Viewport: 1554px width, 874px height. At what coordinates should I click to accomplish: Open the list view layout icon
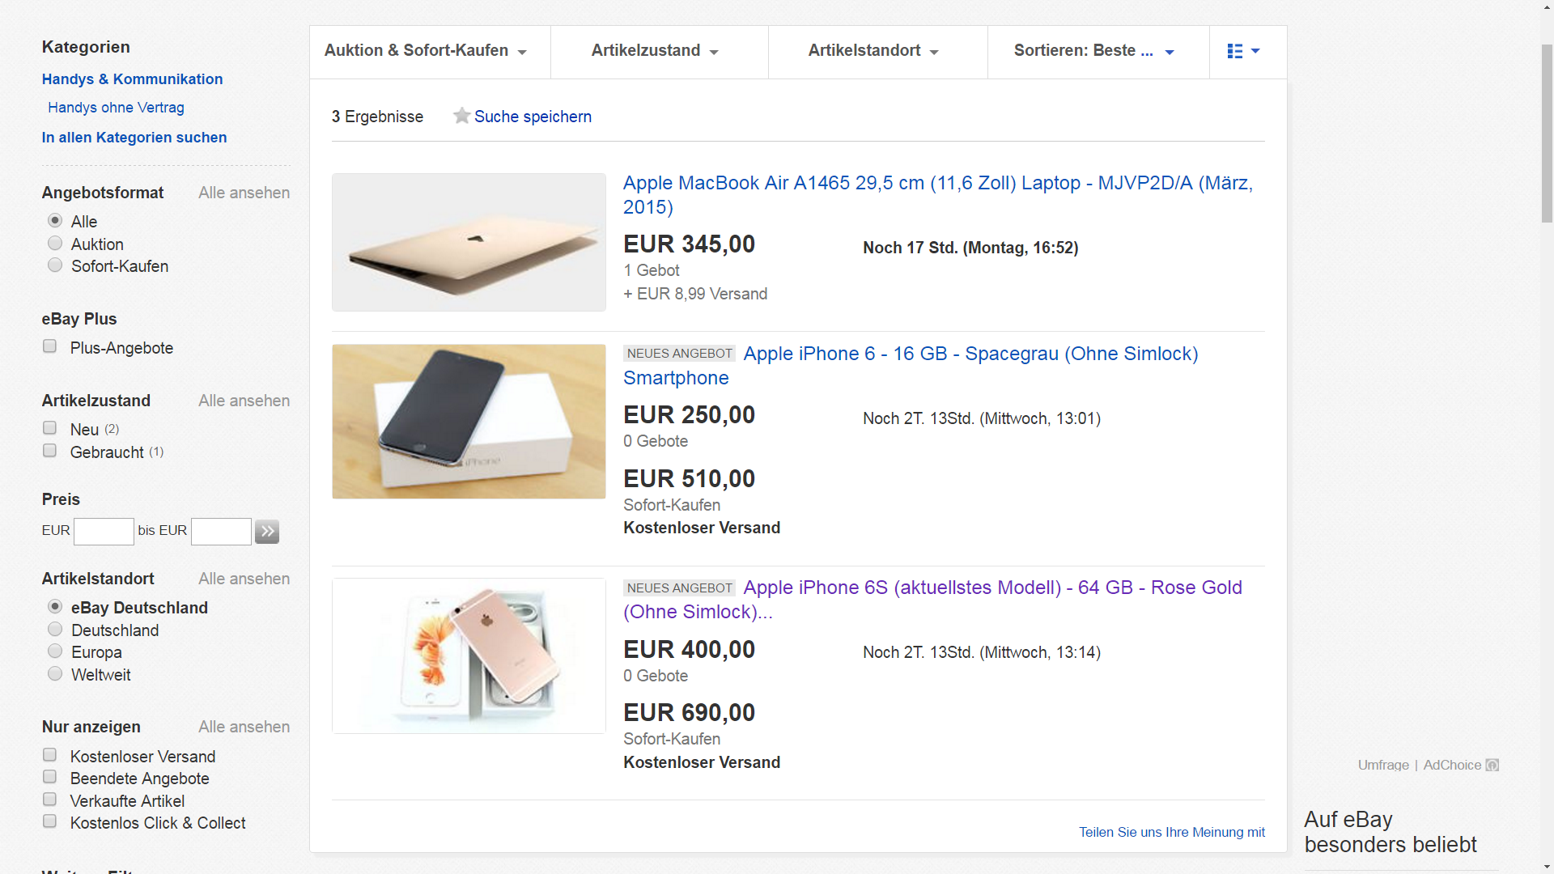coord(1244,51)
